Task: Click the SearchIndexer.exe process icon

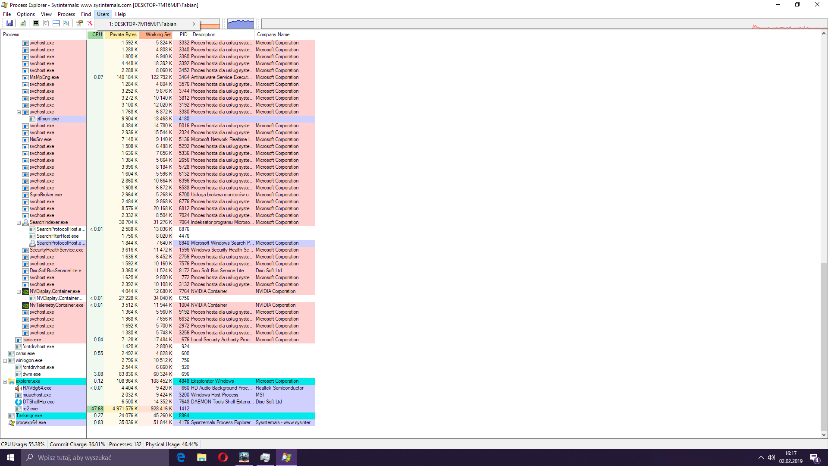Action: coord(25,223)
